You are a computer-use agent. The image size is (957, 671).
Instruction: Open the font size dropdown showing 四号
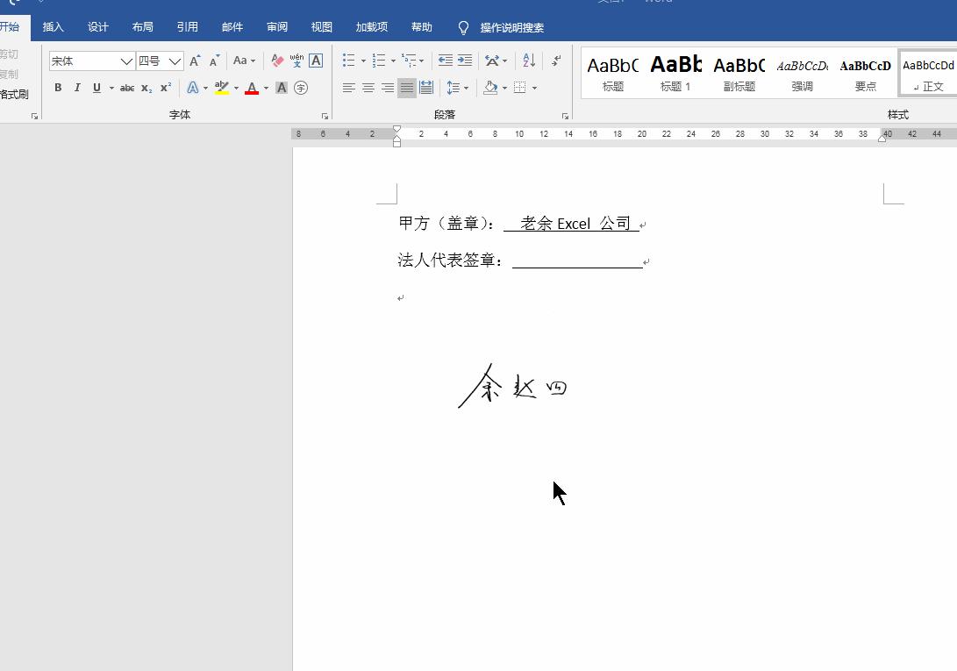pos(173,61)
